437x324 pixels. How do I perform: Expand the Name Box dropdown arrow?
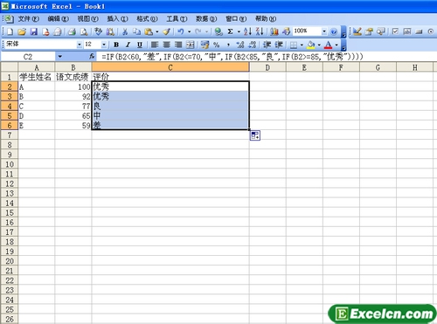click(59, 57)
